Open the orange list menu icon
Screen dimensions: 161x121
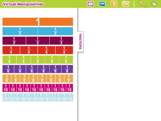(x=114, y=4)
